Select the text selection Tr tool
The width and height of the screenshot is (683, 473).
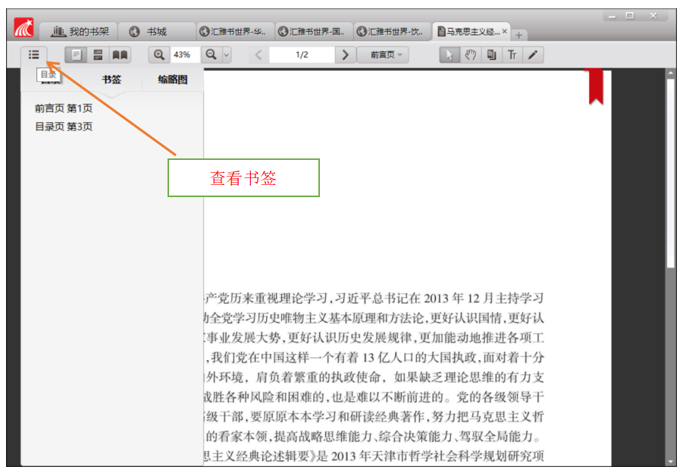pos(512,55)
